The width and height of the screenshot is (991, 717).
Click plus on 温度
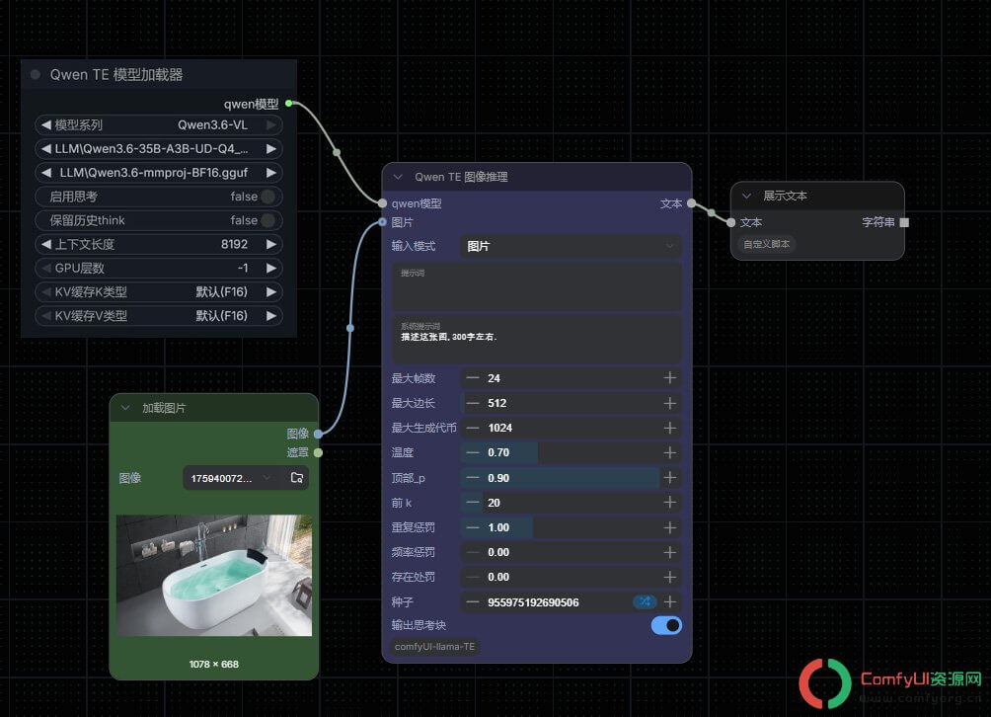coord(670,452)
